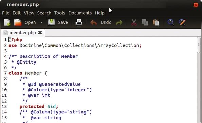This screenshot has width=202, height=123.
Task: Click the Open folder icon
Action: (x=18, y=22)
